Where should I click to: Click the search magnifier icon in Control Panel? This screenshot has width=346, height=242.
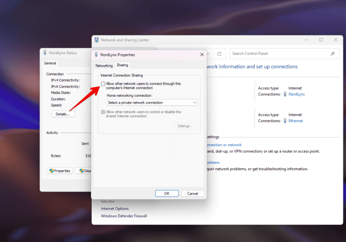click(333, 54)
